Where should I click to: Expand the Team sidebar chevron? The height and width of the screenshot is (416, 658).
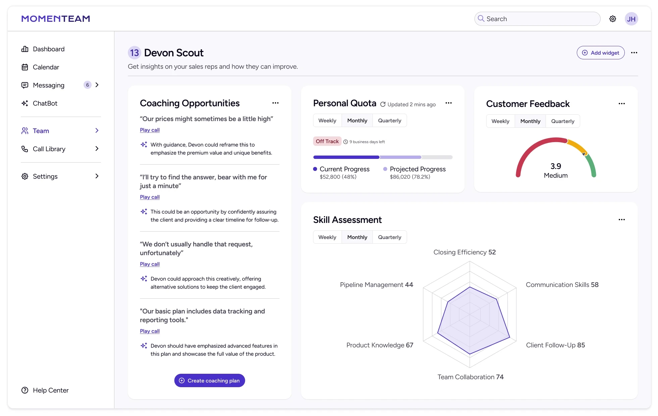97,131
